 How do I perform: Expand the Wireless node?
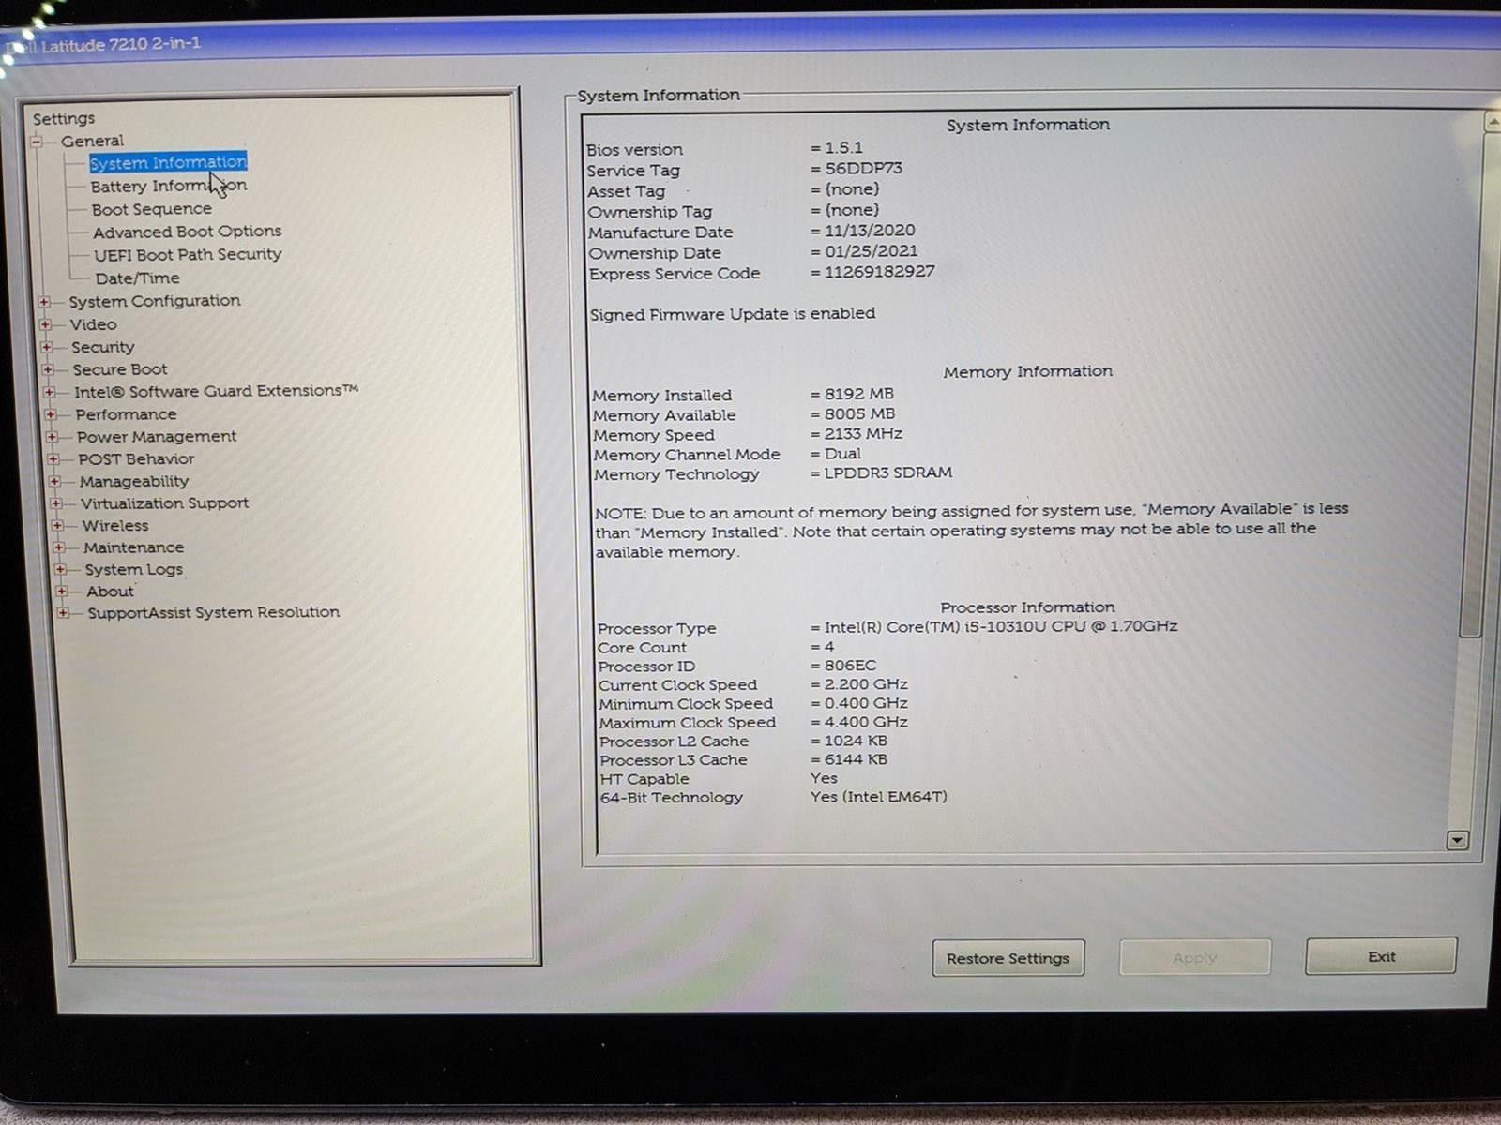click(57, 526)
